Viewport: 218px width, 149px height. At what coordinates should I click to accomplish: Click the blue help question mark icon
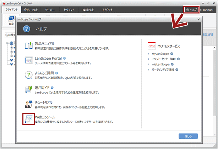27,29
